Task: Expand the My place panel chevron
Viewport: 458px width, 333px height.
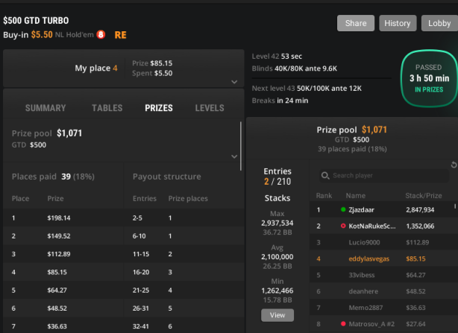Action: coord(234,82)
